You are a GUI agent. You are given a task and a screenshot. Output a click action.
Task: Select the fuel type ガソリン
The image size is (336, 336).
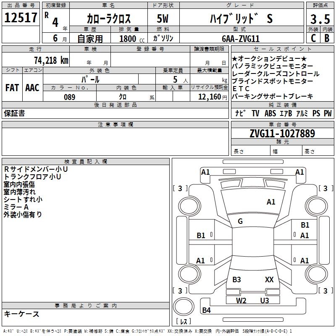[x=163, y=38]
